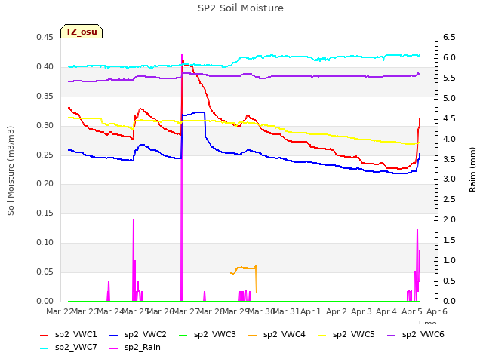Click the sp2_VWC6 legend label
The image size is (483, 362).
coord(423,334)
